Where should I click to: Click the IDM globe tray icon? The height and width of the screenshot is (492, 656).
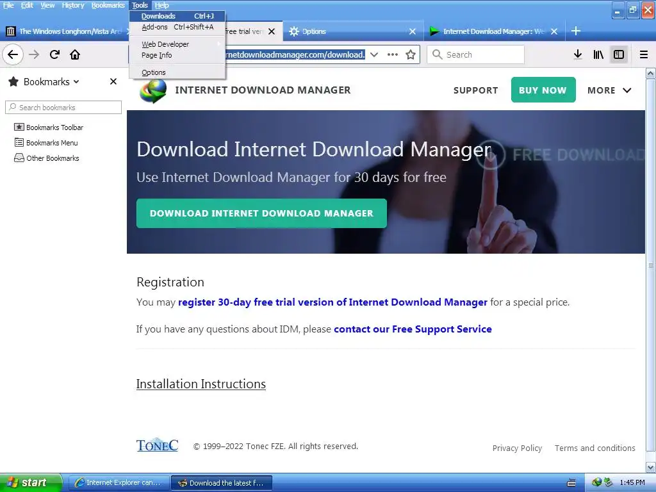(596, 482)
